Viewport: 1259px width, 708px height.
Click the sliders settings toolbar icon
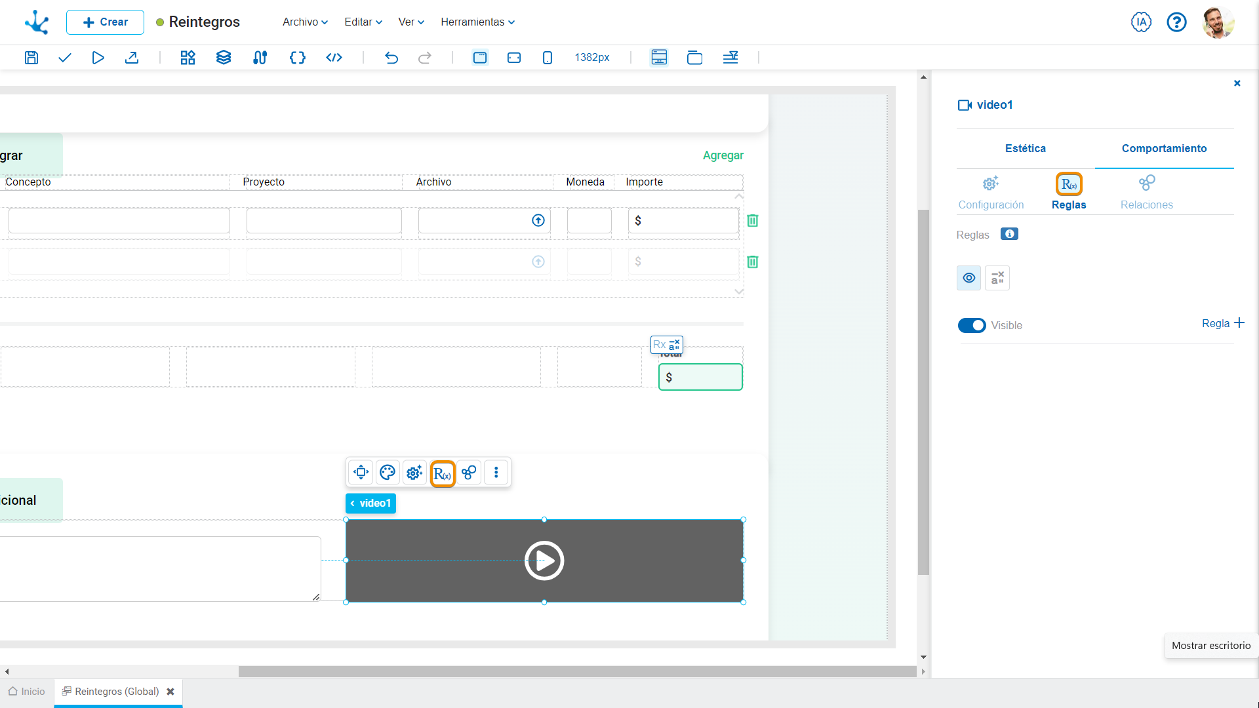(260, 58)
